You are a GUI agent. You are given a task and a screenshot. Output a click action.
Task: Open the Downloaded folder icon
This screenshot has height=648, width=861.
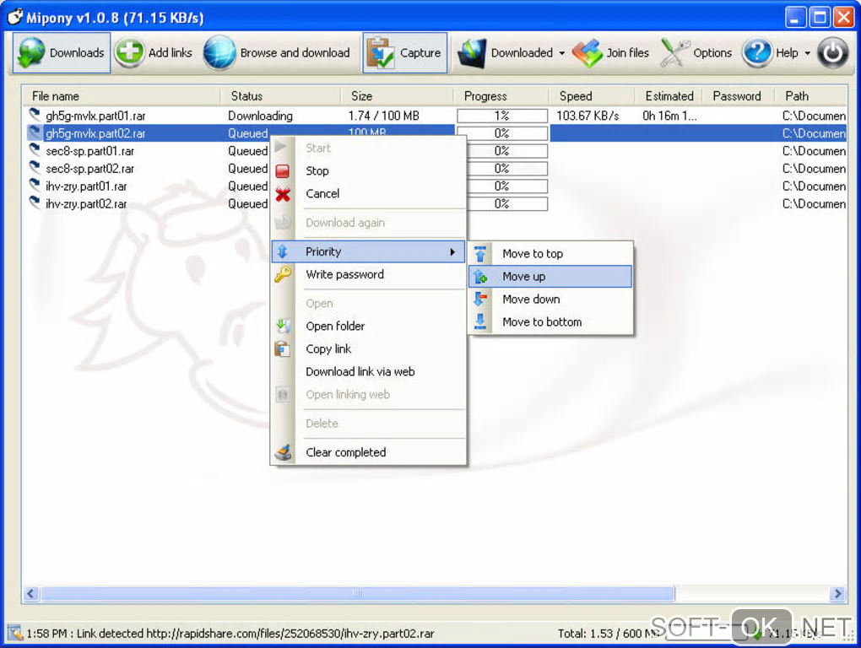click(472, 53)
